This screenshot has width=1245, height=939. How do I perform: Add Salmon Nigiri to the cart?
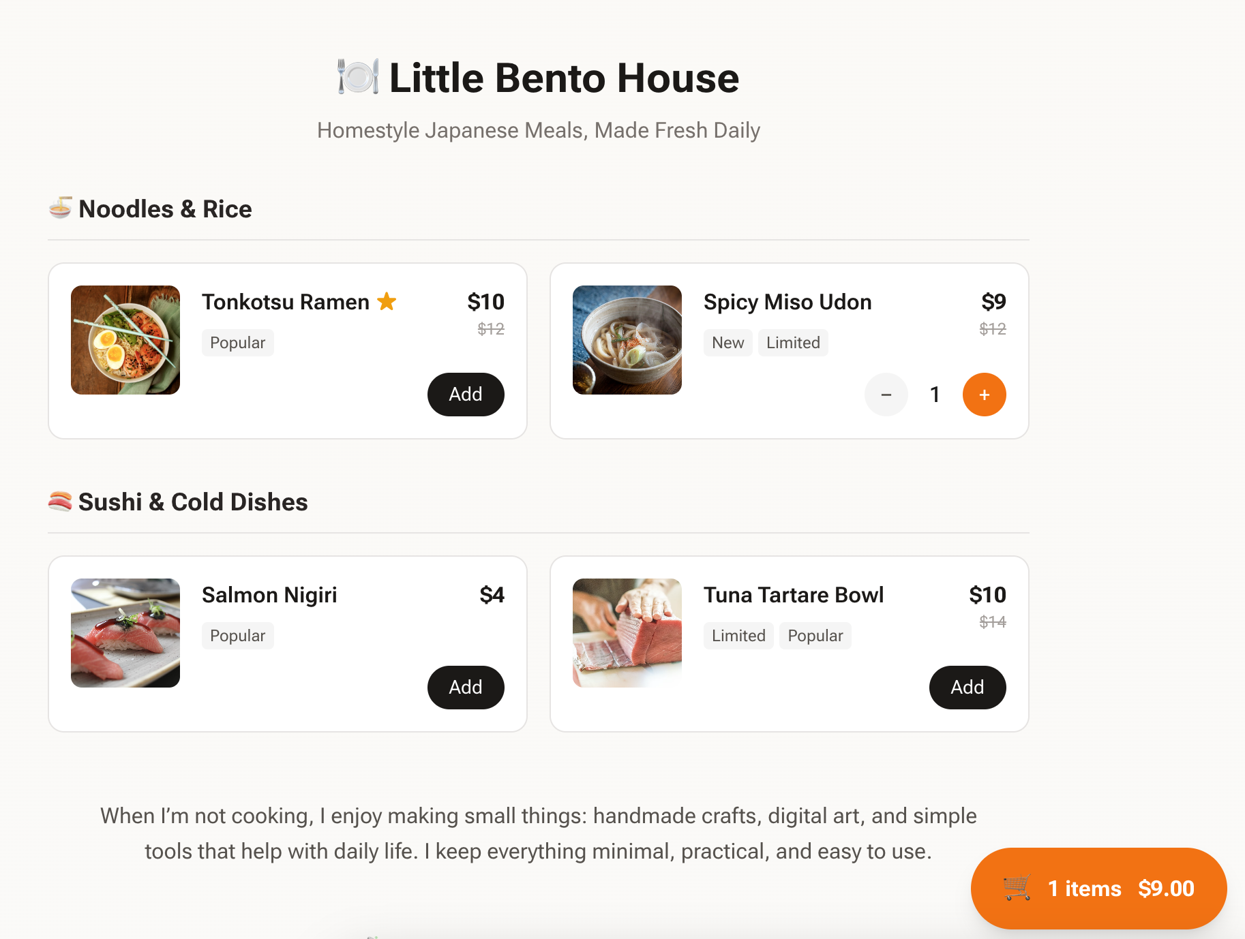point(465,688)
